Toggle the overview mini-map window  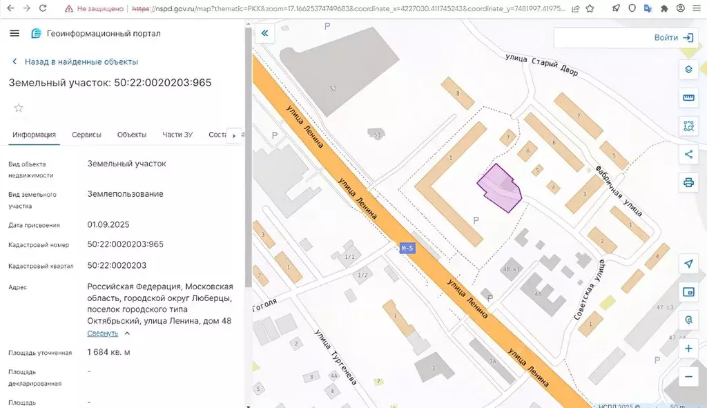click(688, 292)
